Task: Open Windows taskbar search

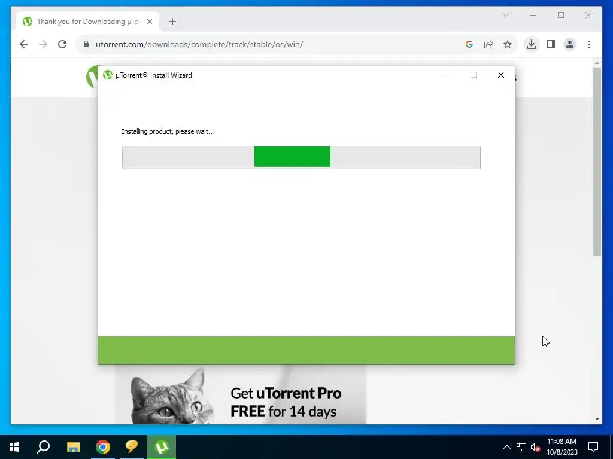Action: coord(43,447)
